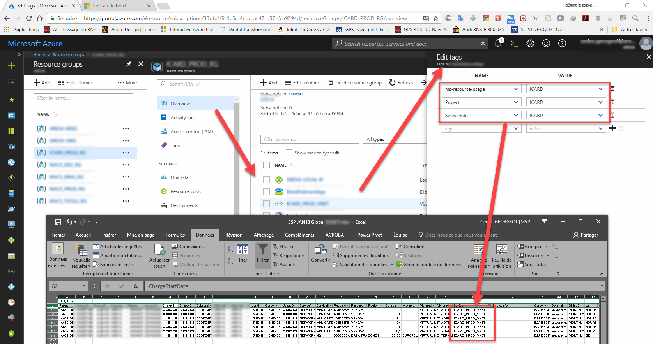Check second resource row checkbox

click(x=266, y=191)
